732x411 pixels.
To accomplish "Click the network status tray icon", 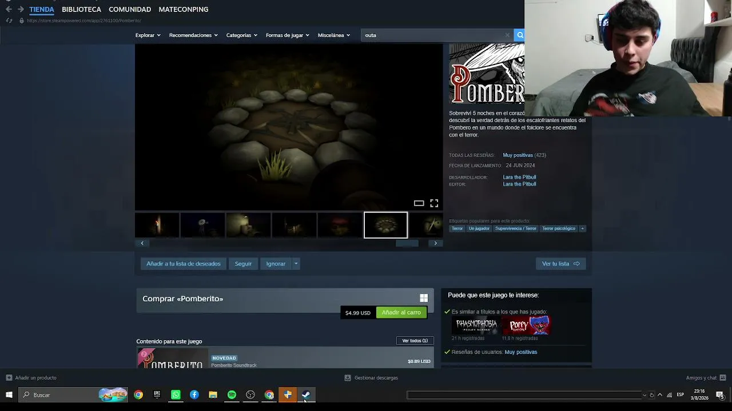I will click(670, 395).
